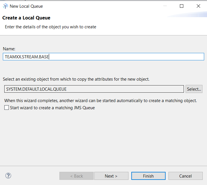The width and height of the screenshot is (207, 185).
Task: Click the 'When this wizard completes' note text
Action: [x=101, y=101]
